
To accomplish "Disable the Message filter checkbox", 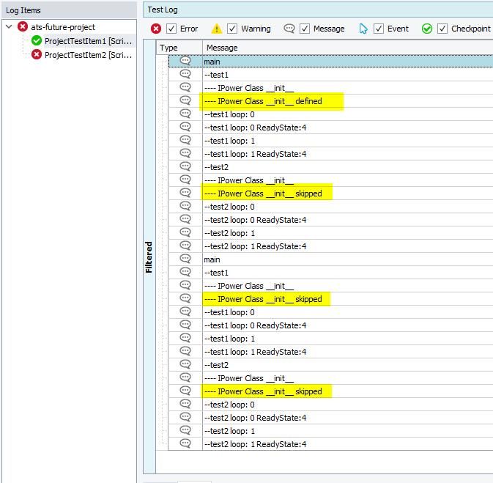I will point(305,29).
